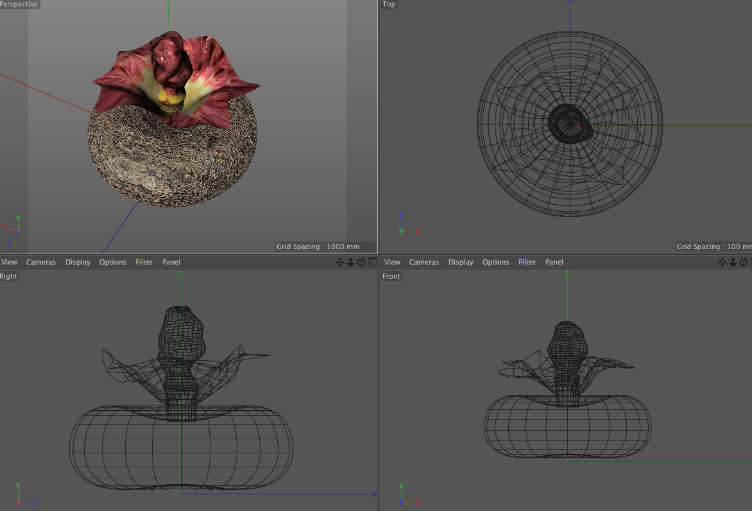The width and height of the screenshot is (752, 511).
Task: Open the Display menu in the Right viewport
Action: [x=78, y=262]
